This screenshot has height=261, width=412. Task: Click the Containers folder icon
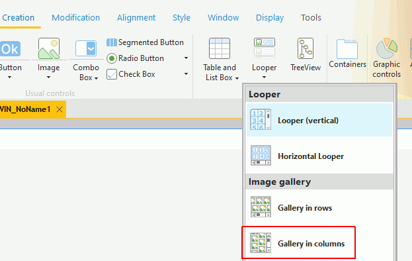[347, 48]
